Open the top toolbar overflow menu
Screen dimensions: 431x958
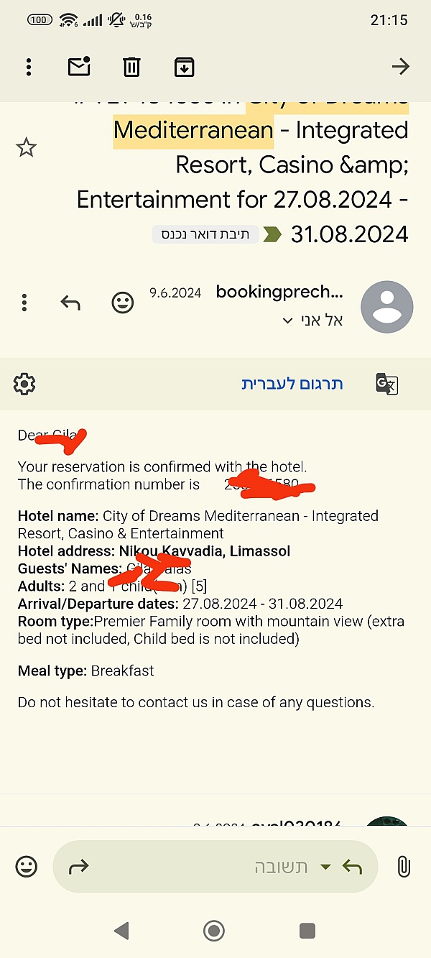click(x=29, y=67)
